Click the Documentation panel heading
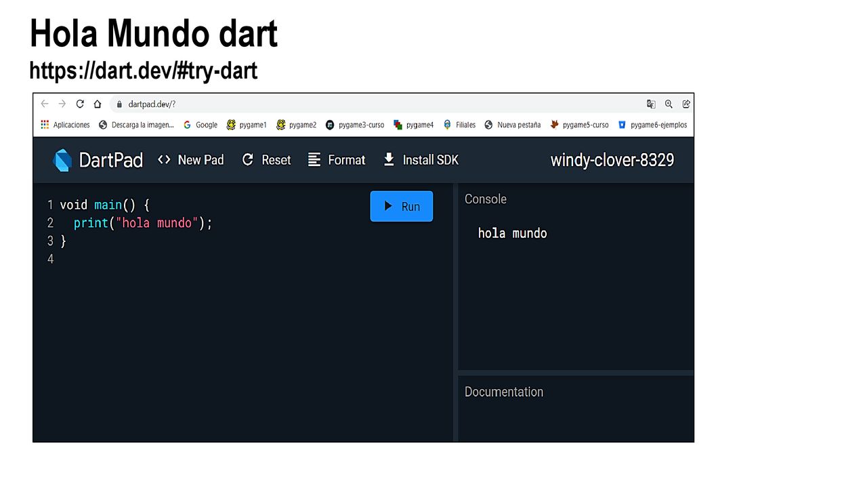 [x=504, y=392]
